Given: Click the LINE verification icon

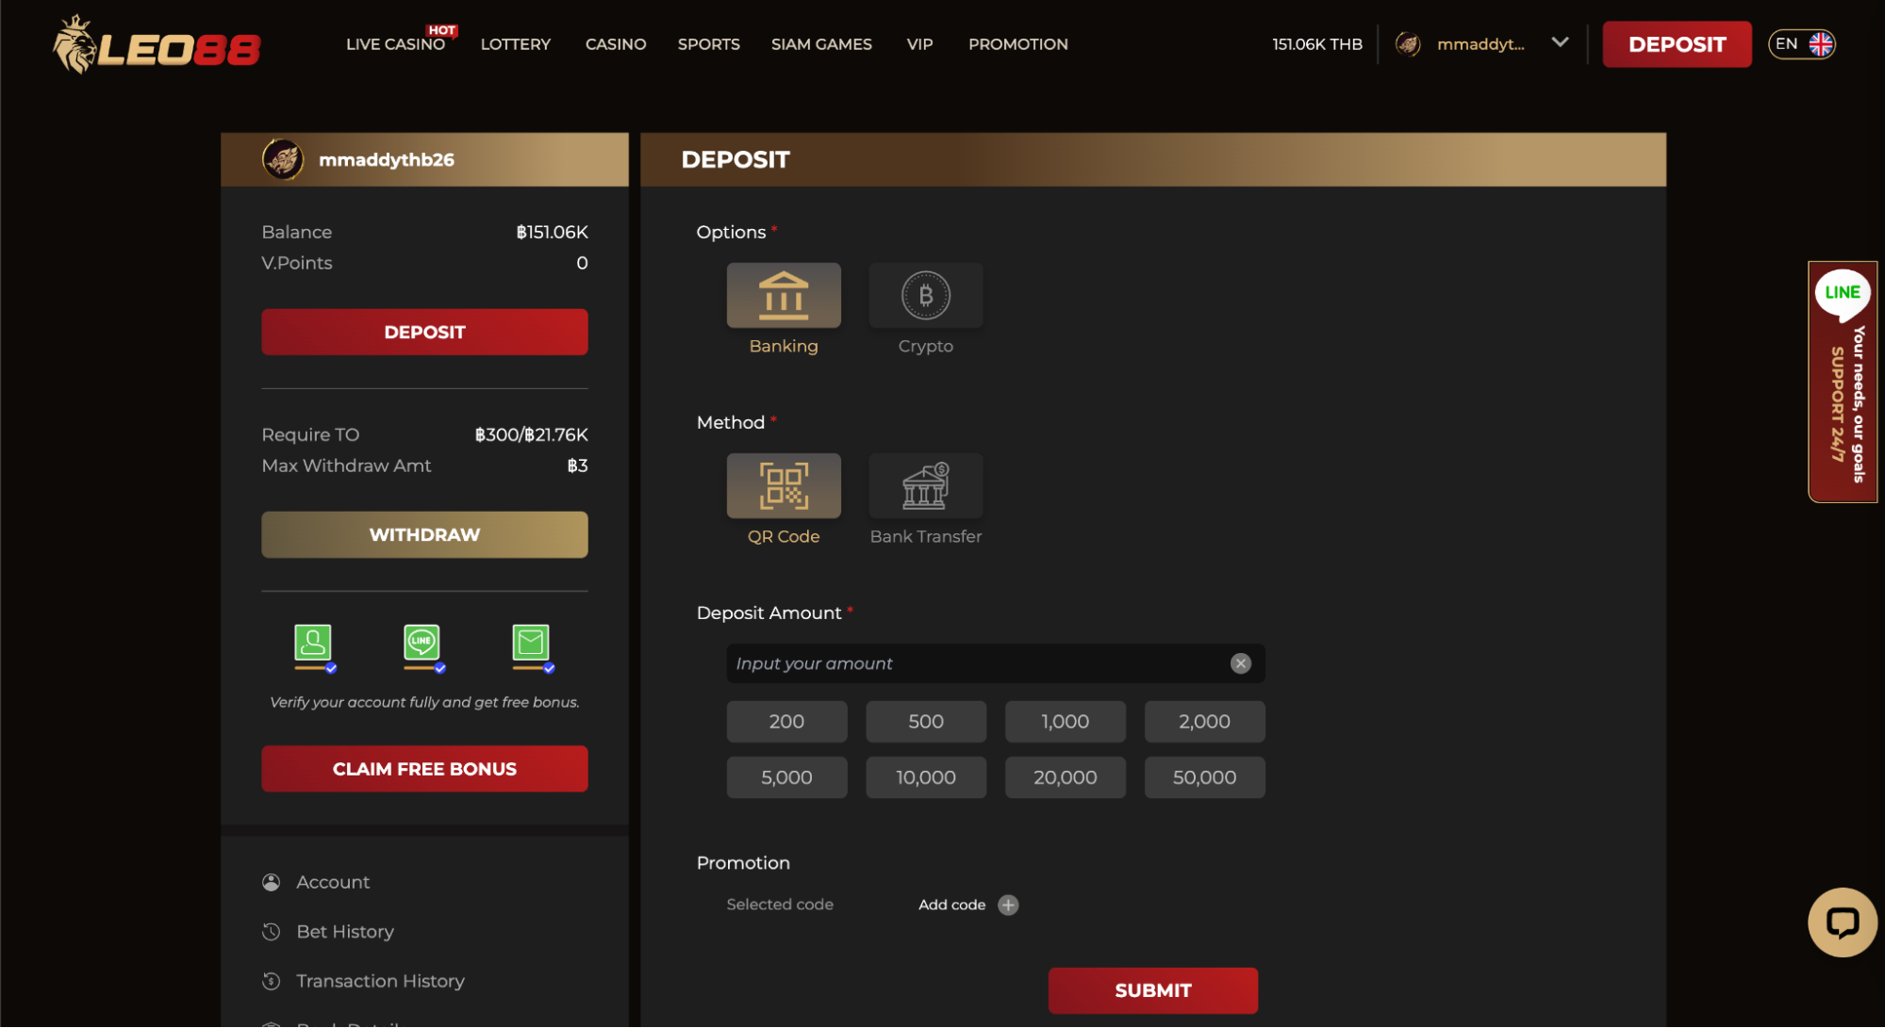Looking at the screenshot, I should pos(422,644).
